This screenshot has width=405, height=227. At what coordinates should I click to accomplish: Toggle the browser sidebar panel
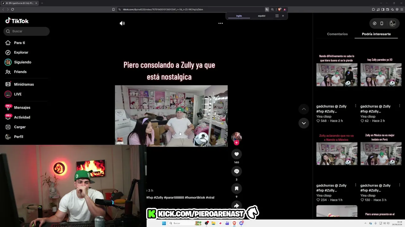pos(383,9)
